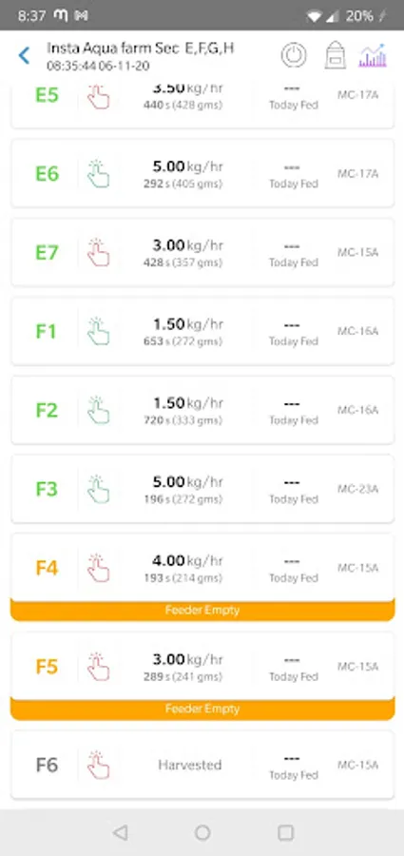This screenshot has width=404, height=856.
Task: Tap the red hand icon for E7
Action: pos(98,252)
